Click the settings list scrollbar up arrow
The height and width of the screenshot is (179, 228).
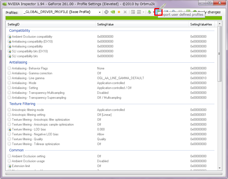(220, 24)
